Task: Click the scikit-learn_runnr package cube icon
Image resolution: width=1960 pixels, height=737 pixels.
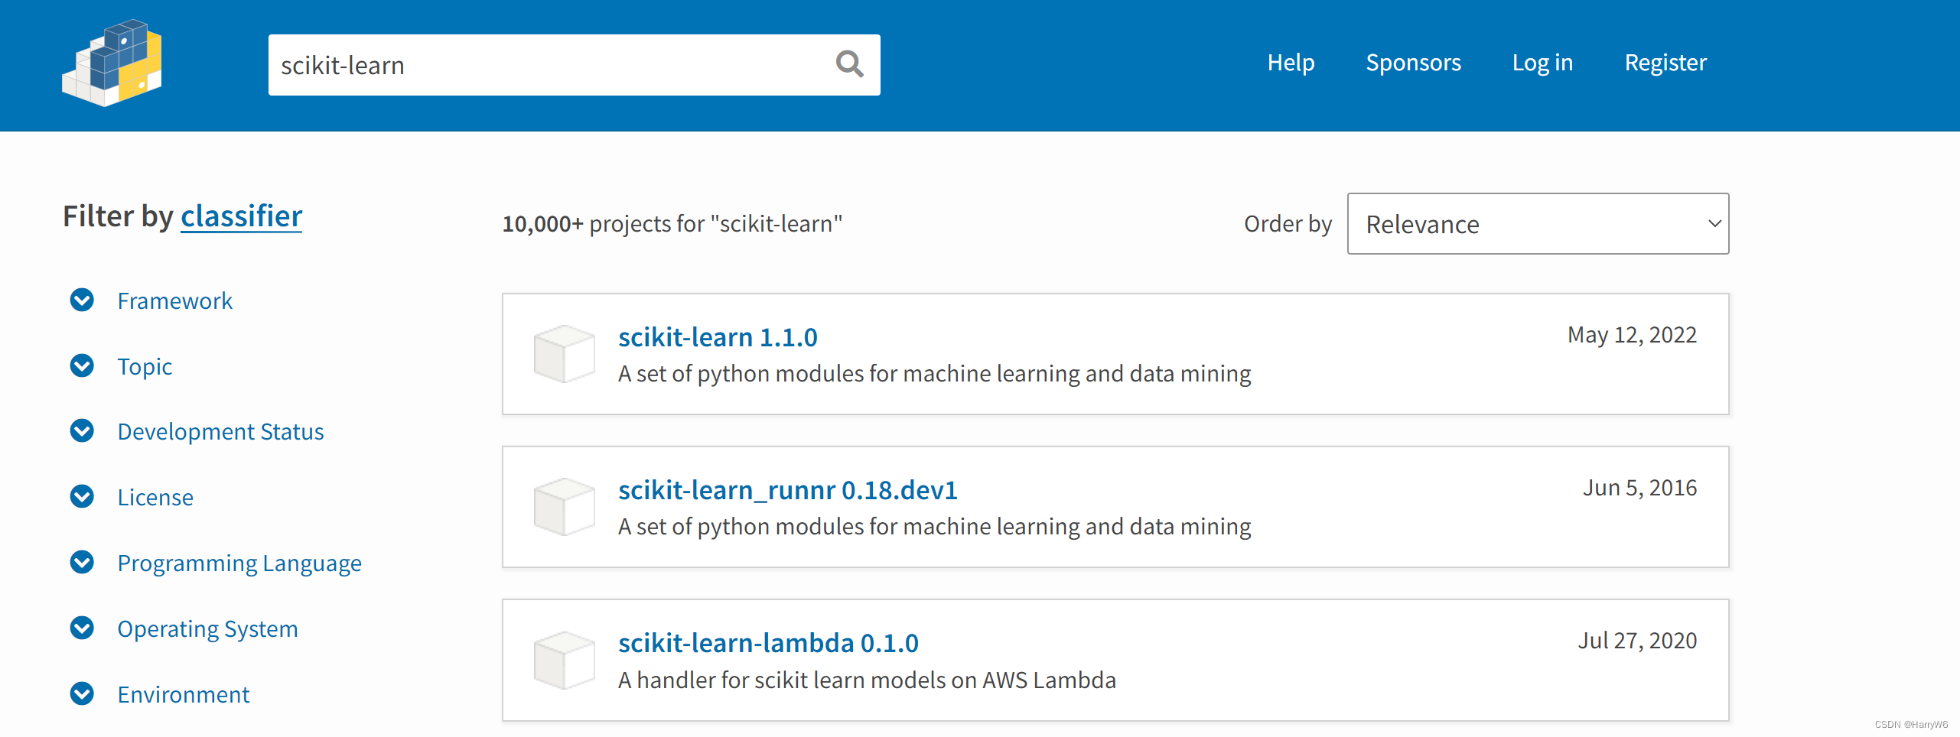Action: pos(564,506)
